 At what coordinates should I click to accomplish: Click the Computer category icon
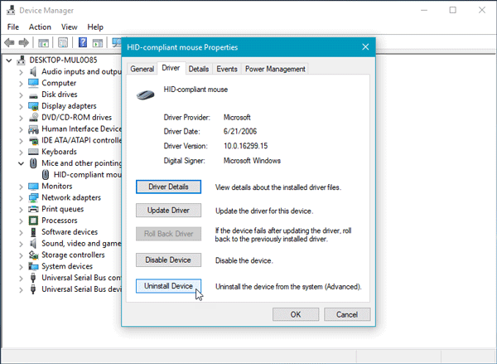tap(33, 83)
